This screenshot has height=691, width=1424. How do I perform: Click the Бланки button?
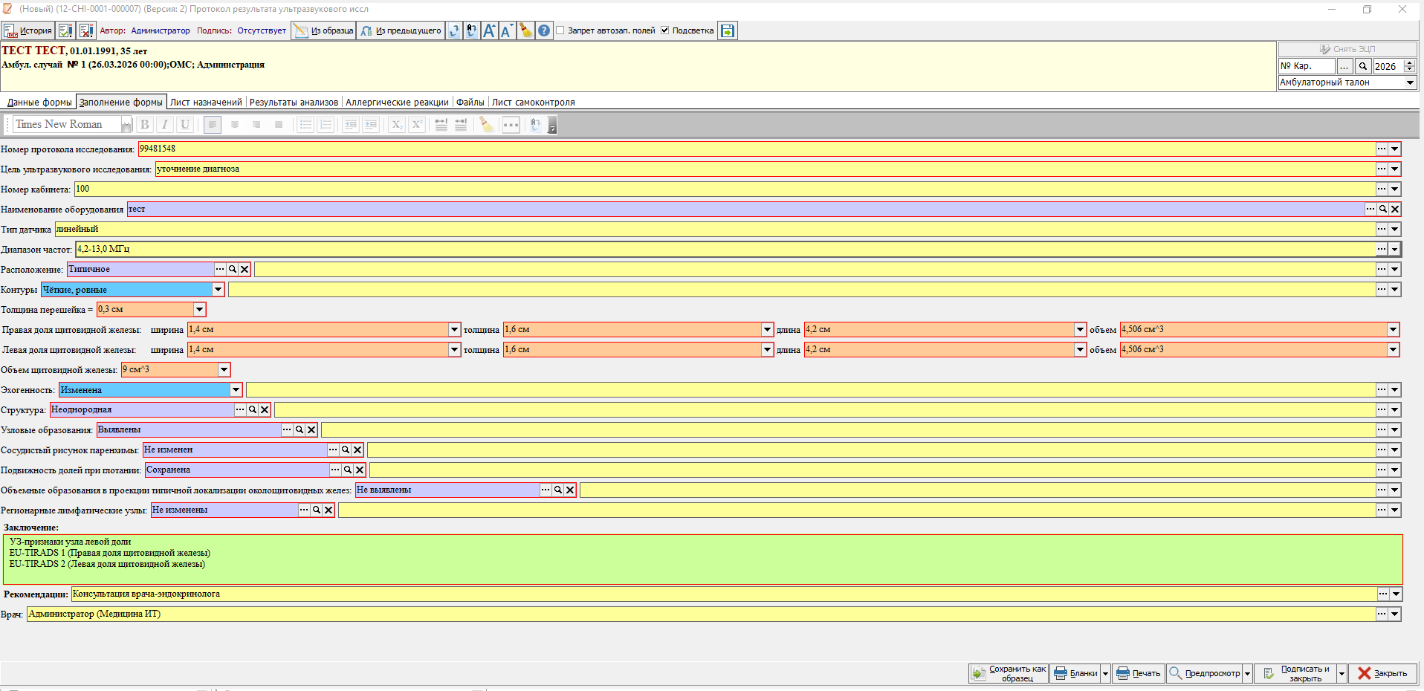pyautogui.click(x=1075, y=673)
